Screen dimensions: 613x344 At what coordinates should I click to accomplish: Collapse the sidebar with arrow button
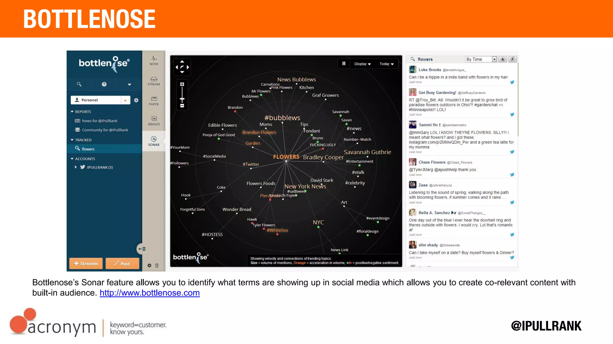(142, 249)
